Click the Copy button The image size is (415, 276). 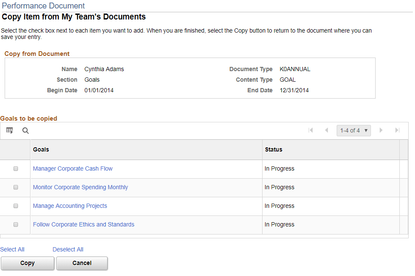tap(27, 263)
